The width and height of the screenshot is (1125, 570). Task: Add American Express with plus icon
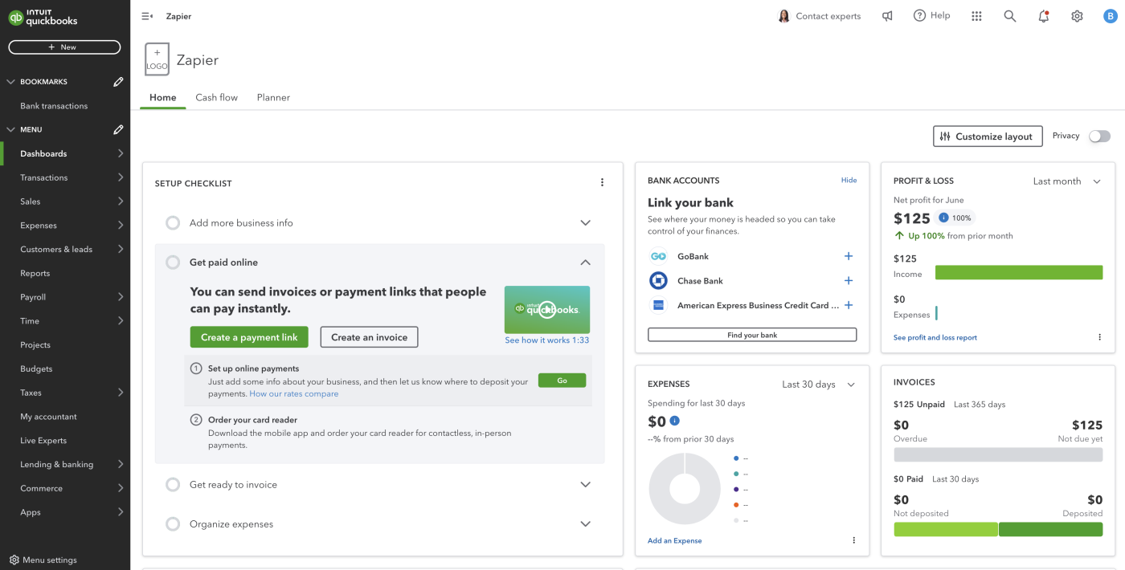(849, 305)
